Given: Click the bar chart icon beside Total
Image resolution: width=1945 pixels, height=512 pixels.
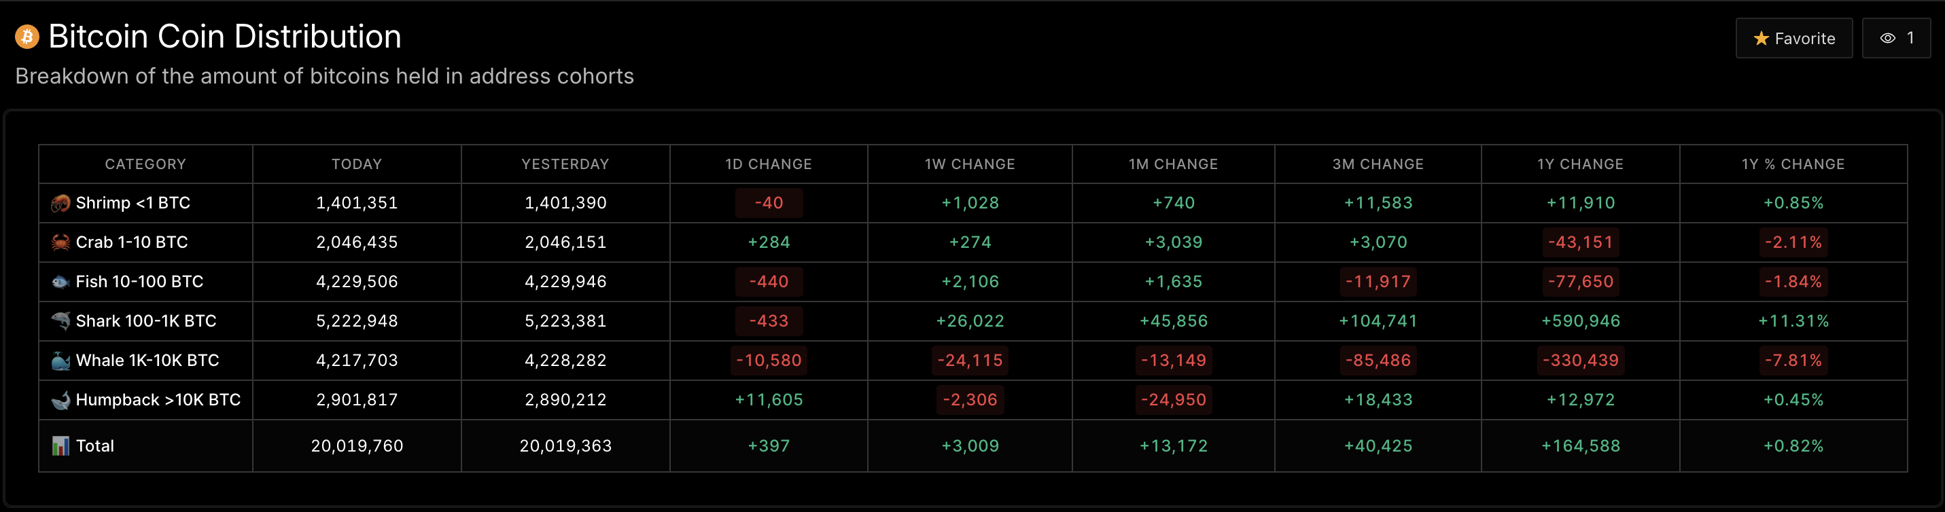Looking at the screenshot, I should [x=60, y=446].
